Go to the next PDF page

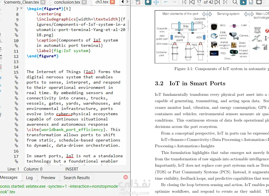[217, 2]
